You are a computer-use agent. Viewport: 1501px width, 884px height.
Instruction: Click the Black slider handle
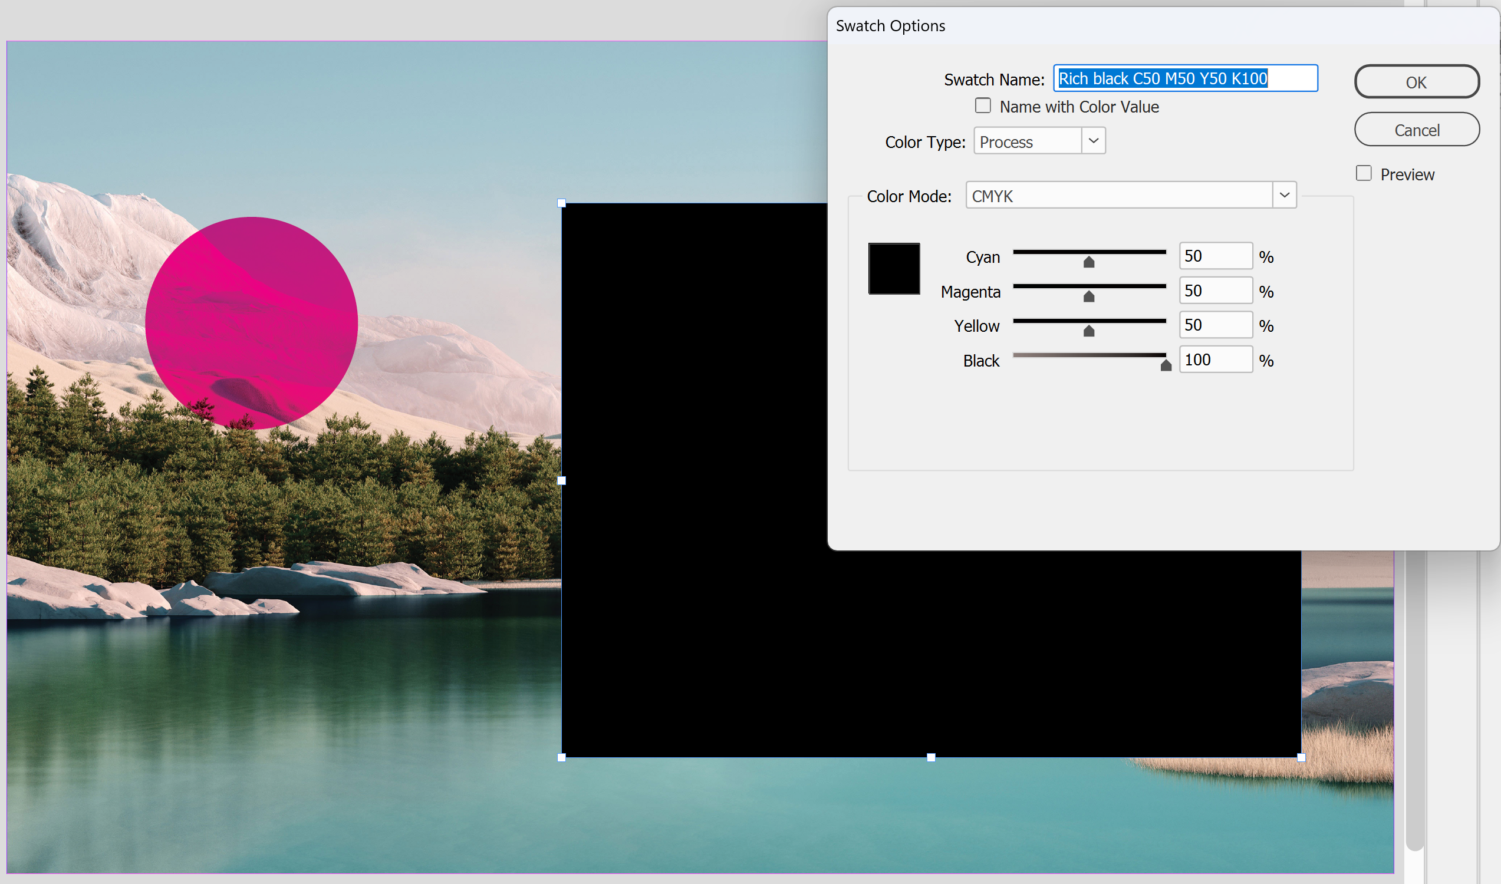1166,365
